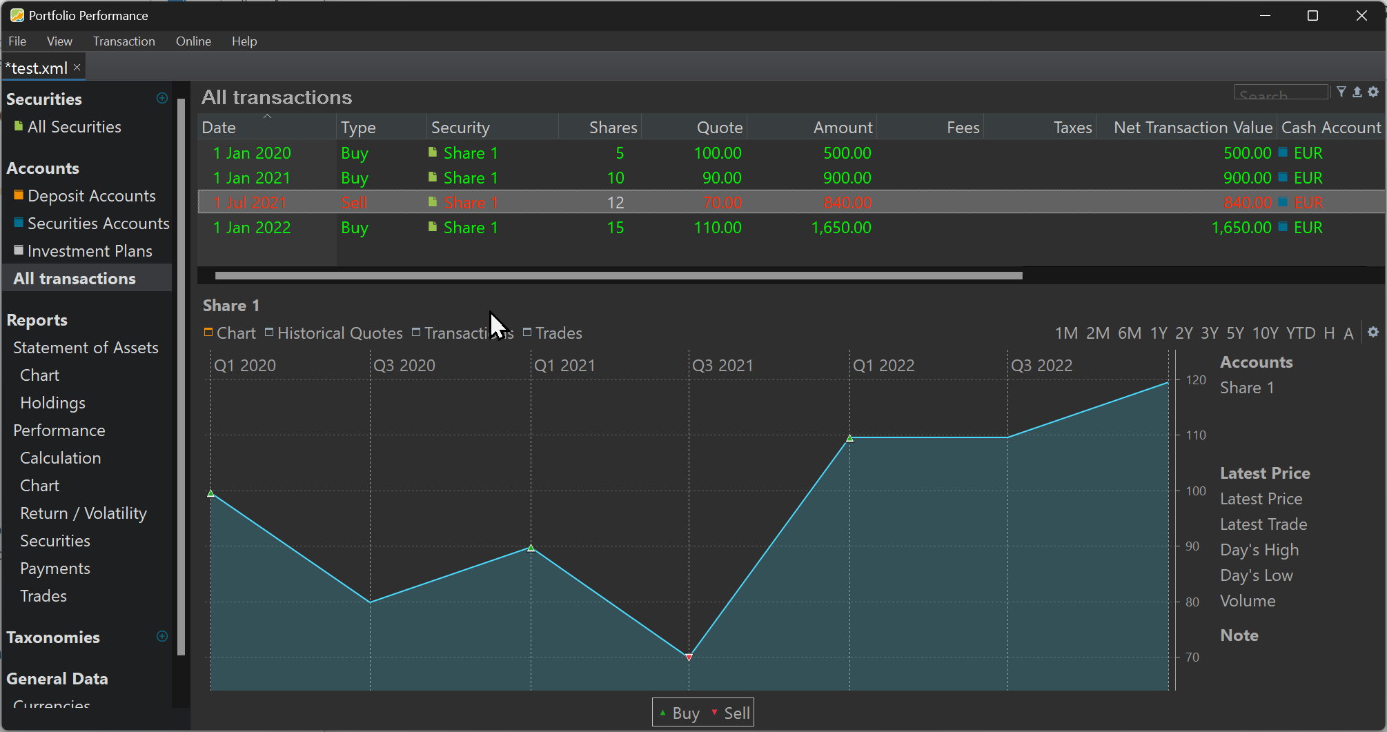Open Investment Plans in sidebar
The width and height of the screenshot is (1387, 732).
90,251
